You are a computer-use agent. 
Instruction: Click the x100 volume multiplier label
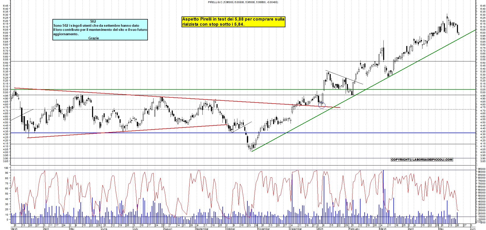(478, 222)
